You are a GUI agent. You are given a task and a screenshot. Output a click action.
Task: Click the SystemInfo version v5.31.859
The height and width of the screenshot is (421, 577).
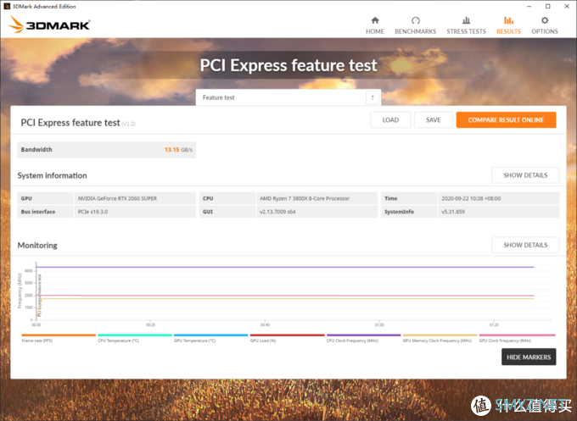point(453,212)
